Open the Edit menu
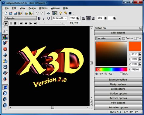The height and width of the screenshot is (115, 144). [x=14, y=8]
